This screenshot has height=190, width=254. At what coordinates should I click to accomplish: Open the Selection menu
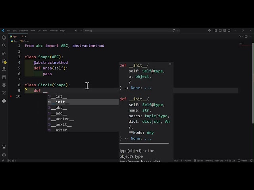(x=23, y=30)
